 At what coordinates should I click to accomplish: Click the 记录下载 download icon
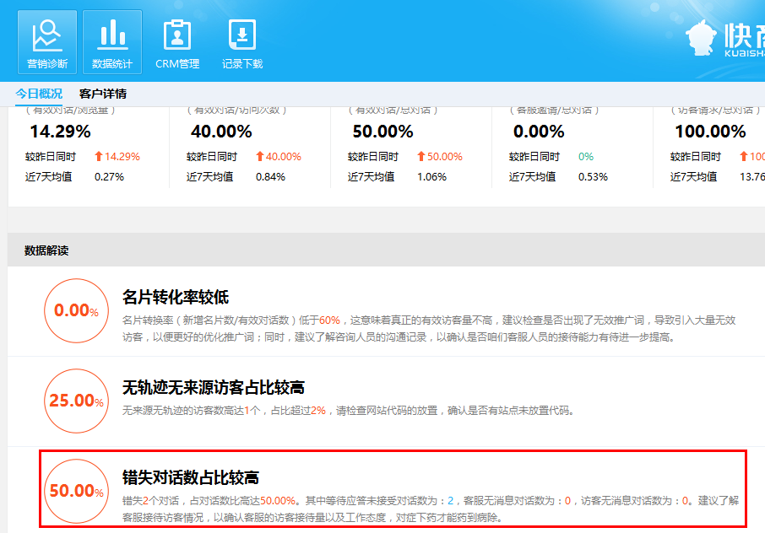(x=242, y=41)
